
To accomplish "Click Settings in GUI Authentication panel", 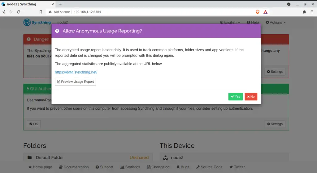I will pos(275,124).
